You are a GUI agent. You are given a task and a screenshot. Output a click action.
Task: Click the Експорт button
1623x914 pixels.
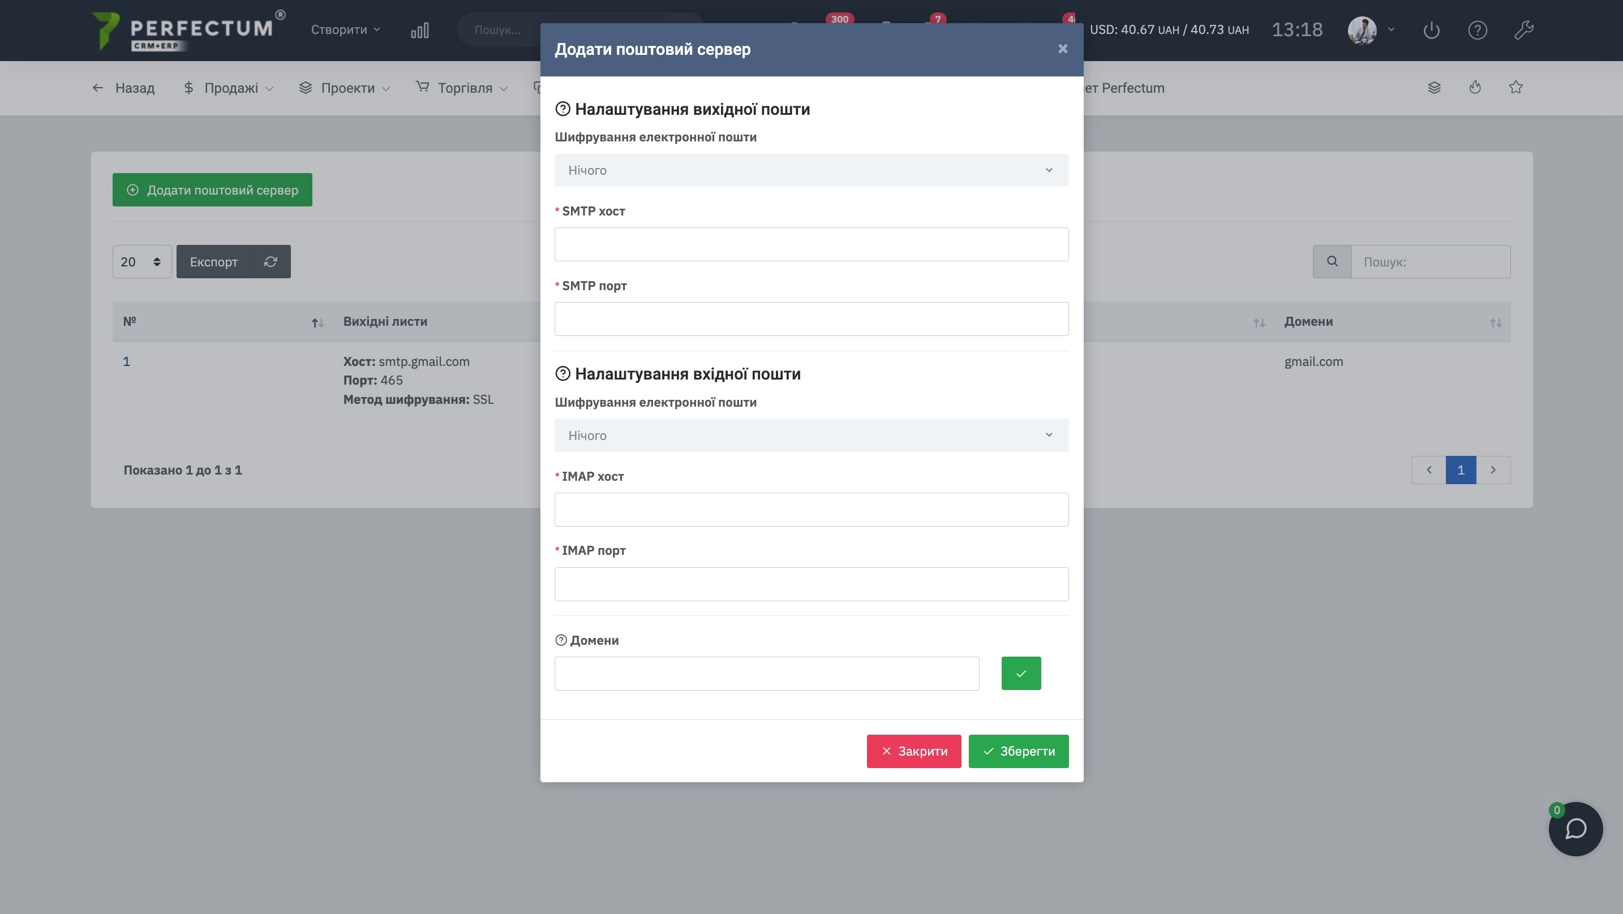click(213, 261)
